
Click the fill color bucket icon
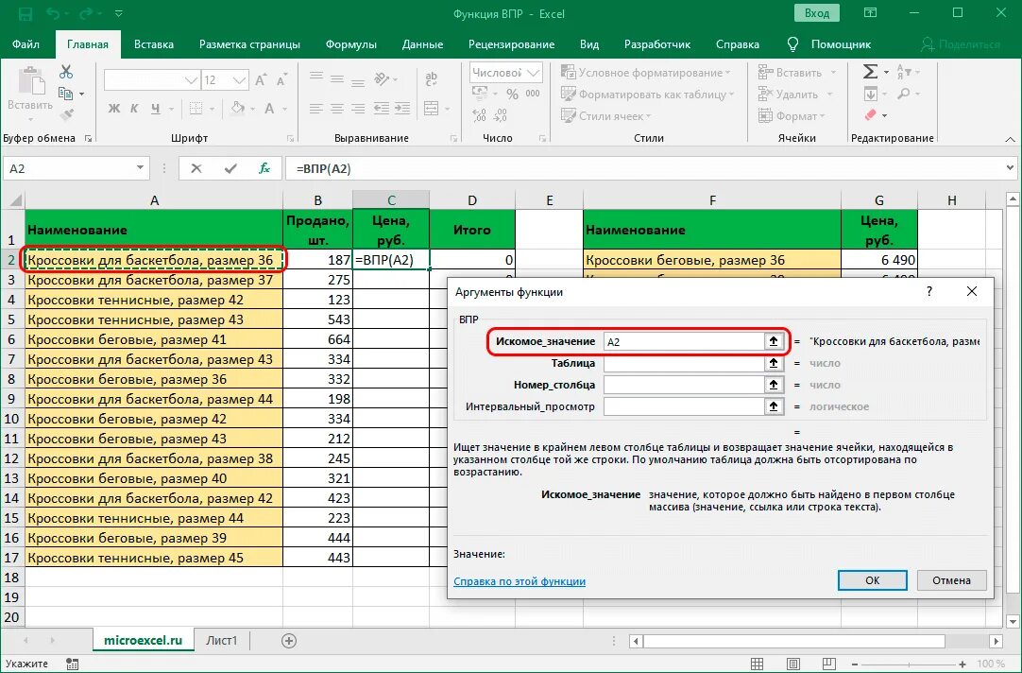point(238,109)
